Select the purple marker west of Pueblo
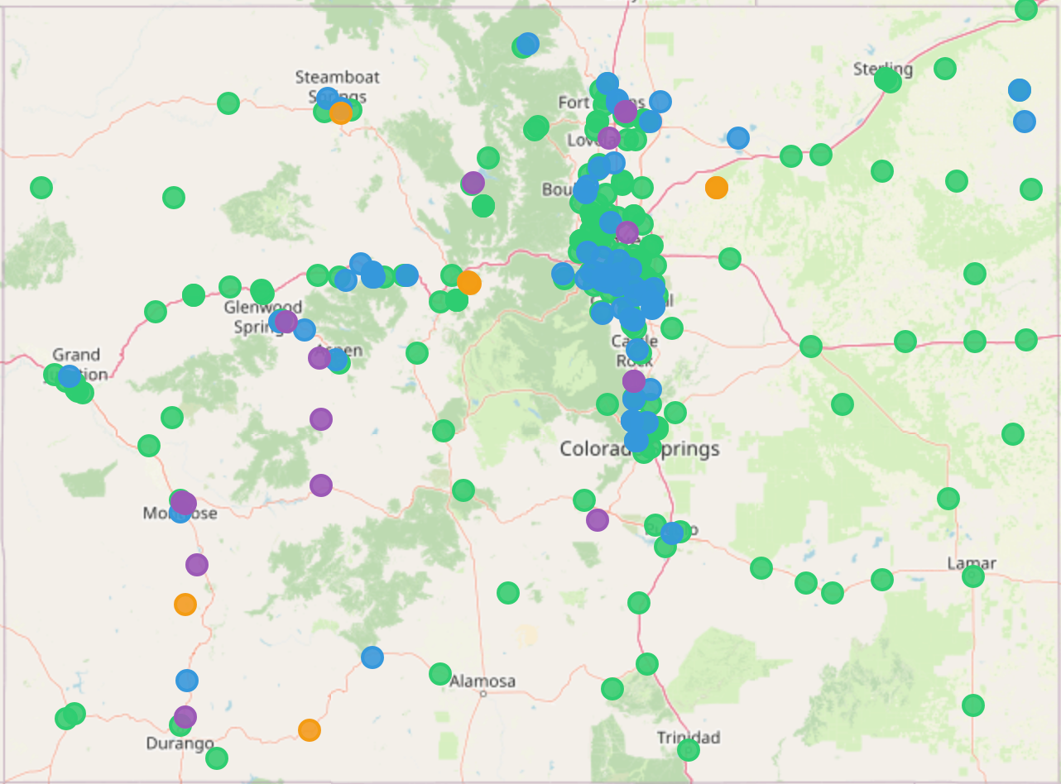 (x=597, y=520)
